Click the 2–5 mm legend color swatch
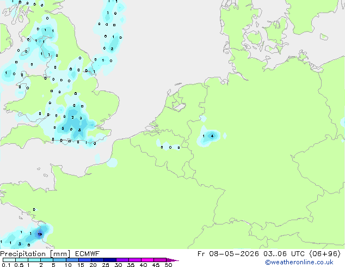 coord(47,260)
